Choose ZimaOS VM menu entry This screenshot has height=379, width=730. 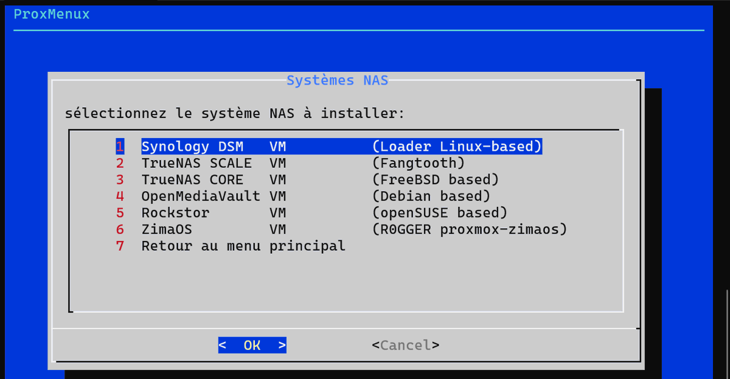[341, 230]
